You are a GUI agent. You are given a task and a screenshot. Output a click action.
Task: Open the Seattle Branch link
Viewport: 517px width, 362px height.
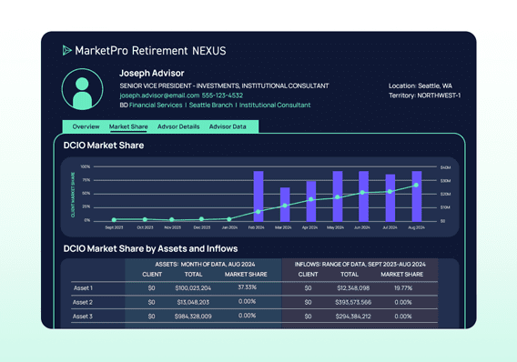tap(210, 106)
